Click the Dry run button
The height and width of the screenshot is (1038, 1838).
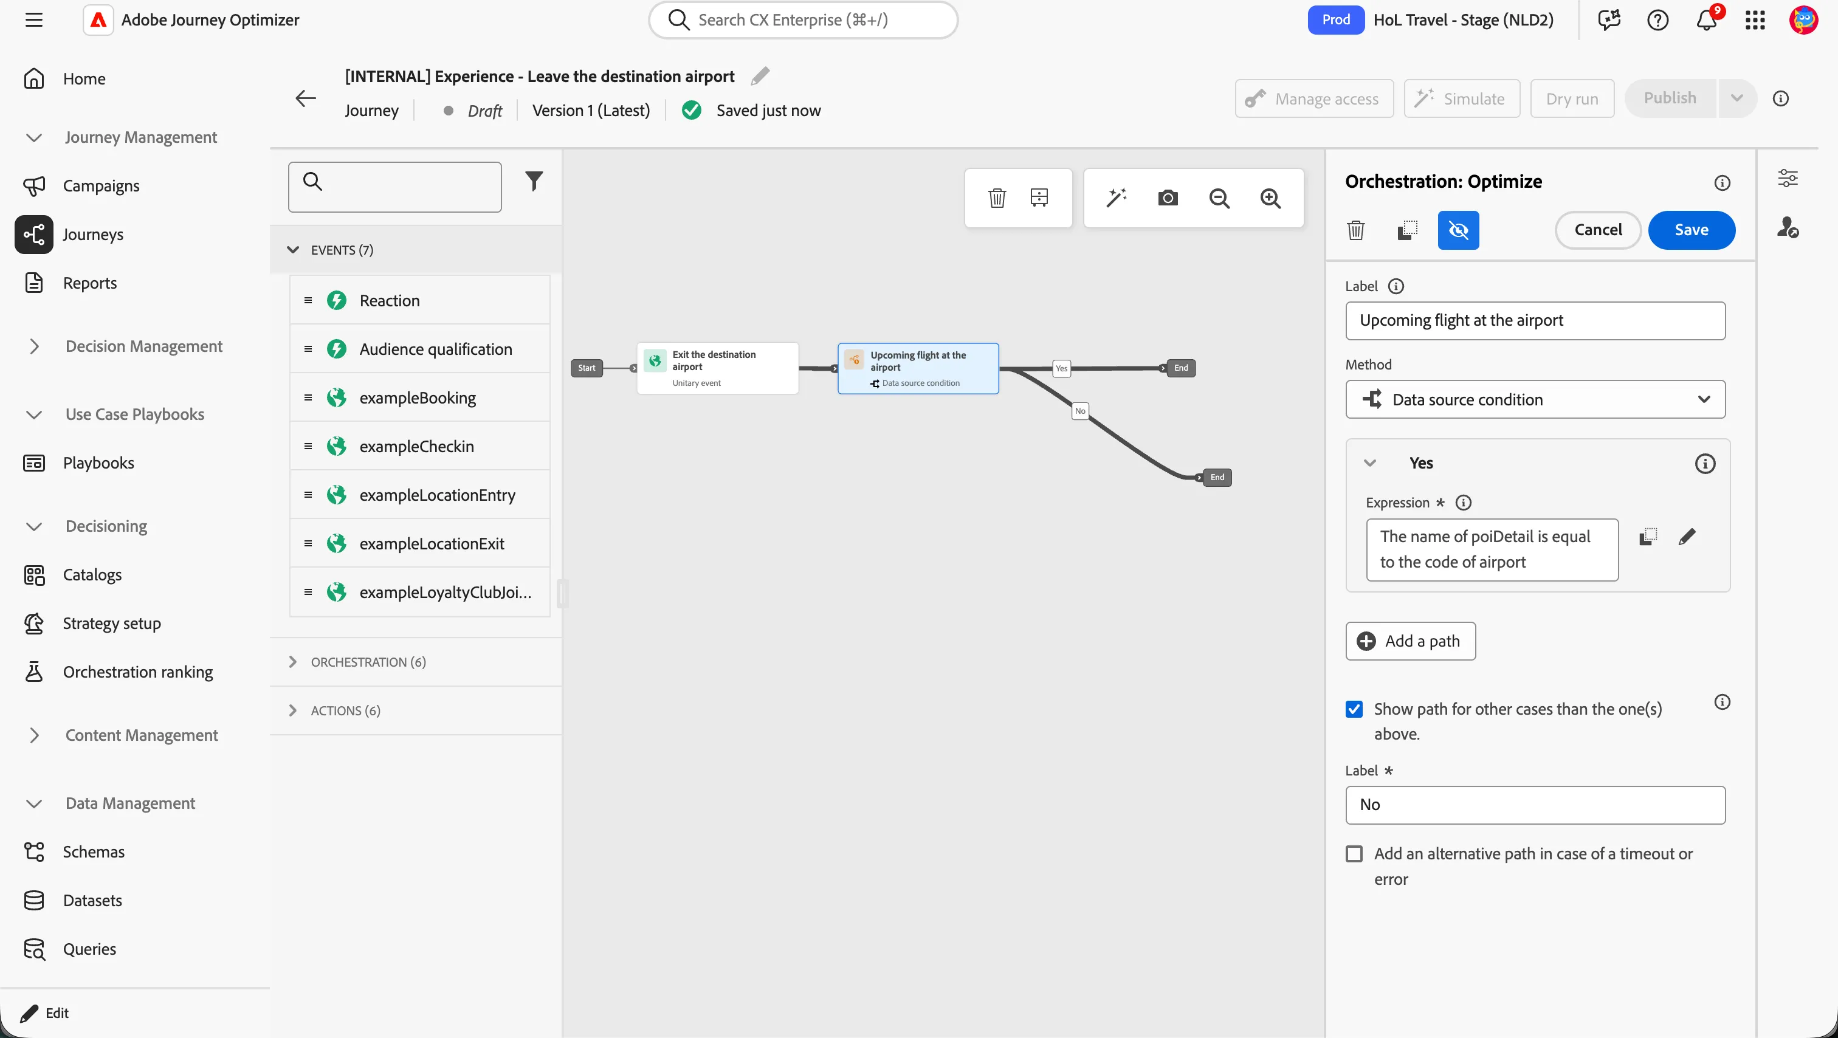point(1572,98)
